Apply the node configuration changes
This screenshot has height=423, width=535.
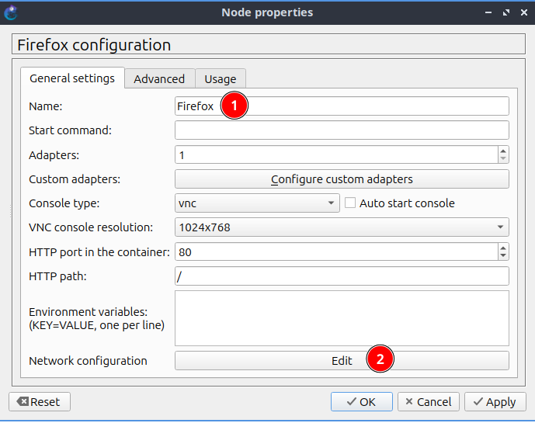click(493, 401)
